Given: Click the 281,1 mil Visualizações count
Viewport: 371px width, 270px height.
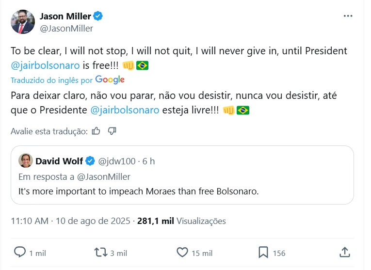Looking at the screenshot, I should (x=181, y=221).
